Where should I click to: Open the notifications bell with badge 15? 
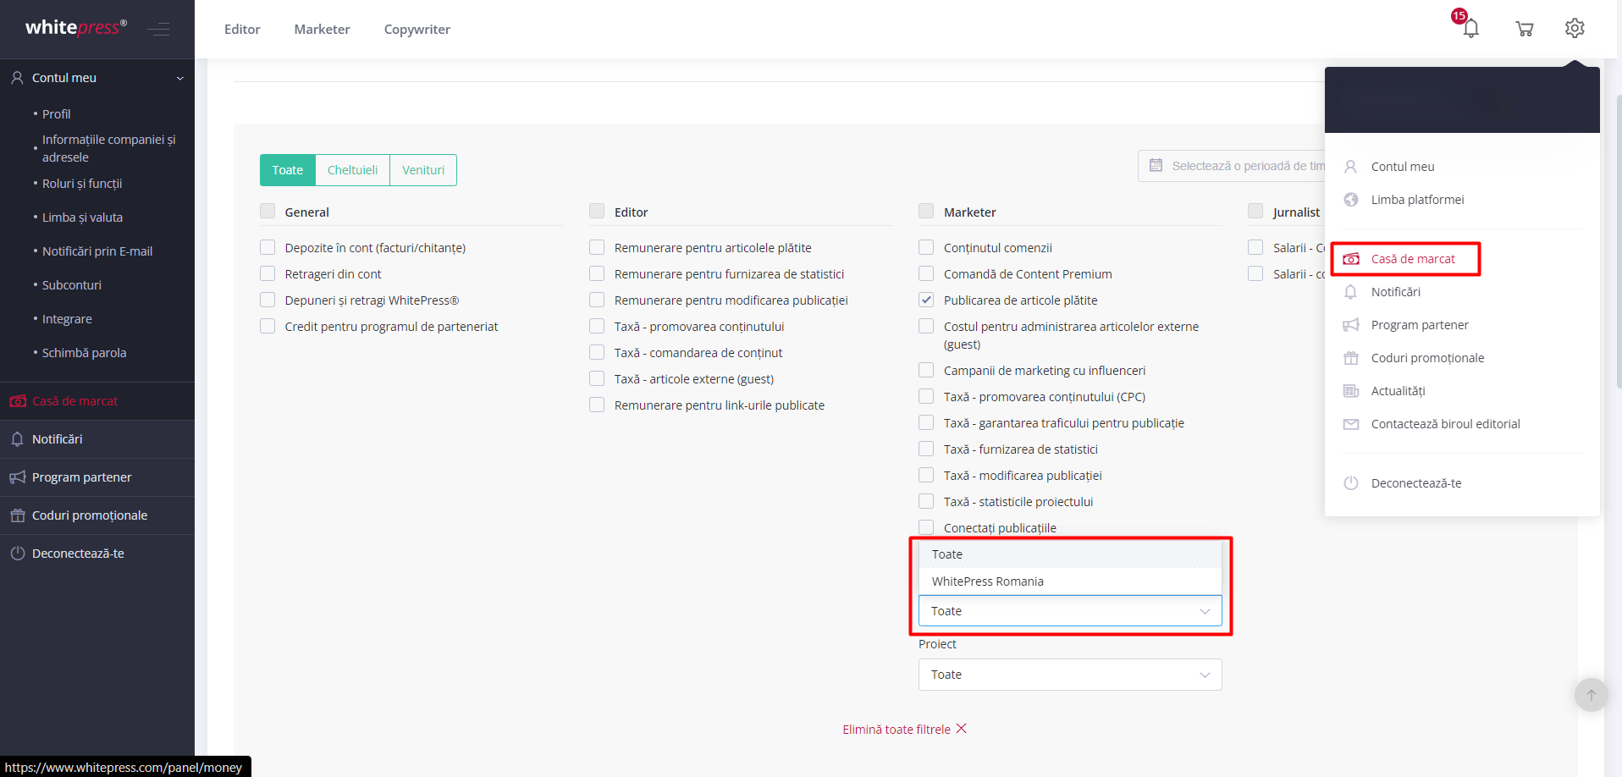[1470, 28]
